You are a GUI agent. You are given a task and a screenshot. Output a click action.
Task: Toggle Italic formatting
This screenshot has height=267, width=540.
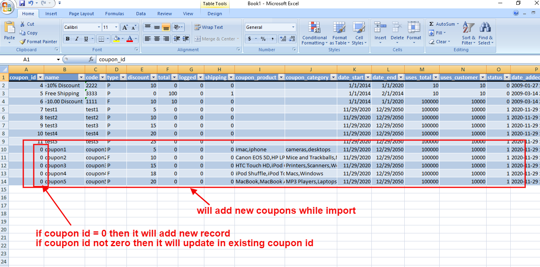pos(77,39)
